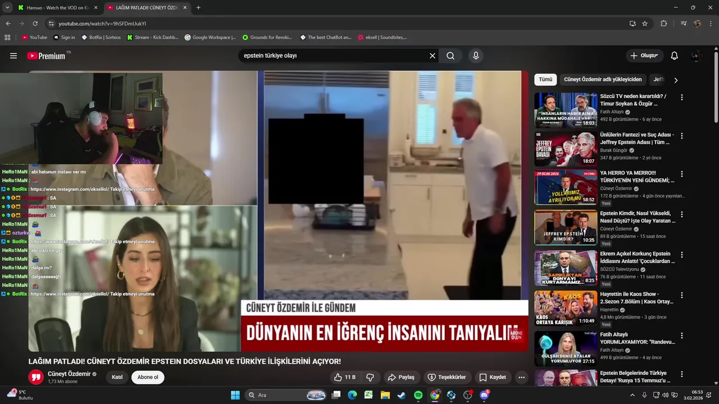Open the BotRix | Sorteos bookmark
Screen dimensions: 719x404
click(x=102, y=38)
